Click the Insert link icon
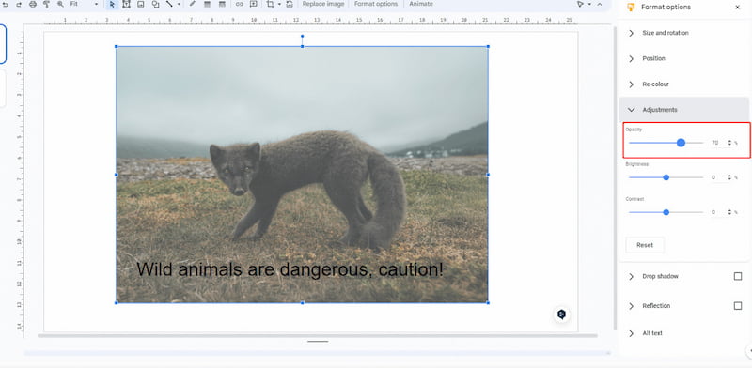752x368 pixels. [240, 4]
